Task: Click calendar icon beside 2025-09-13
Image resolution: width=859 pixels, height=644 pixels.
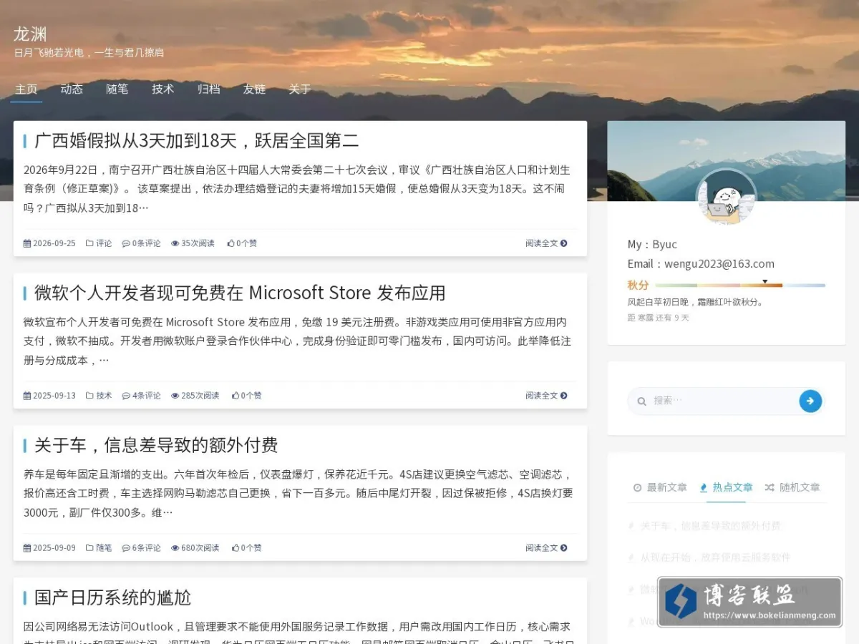Action: point(27,396)
